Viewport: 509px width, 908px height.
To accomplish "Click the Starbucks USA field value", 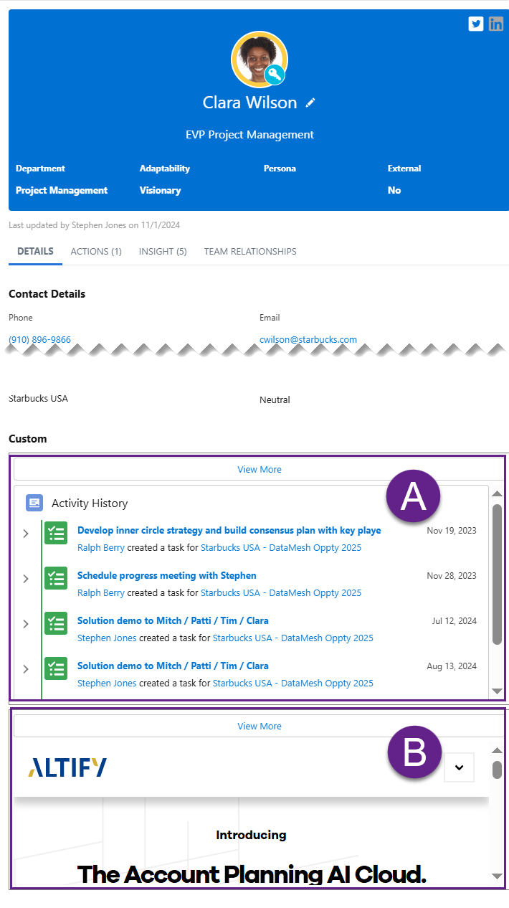I will pos(38,398).
